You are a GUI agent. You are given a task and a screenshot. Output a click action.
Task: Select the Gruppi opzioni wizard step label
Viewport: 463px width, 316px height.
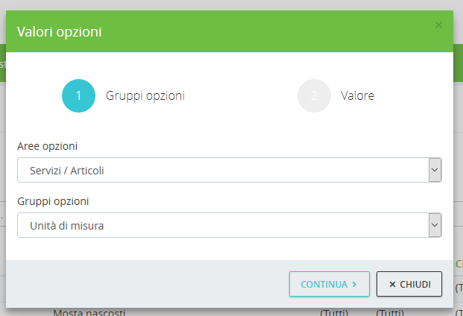tap(145, 95)
